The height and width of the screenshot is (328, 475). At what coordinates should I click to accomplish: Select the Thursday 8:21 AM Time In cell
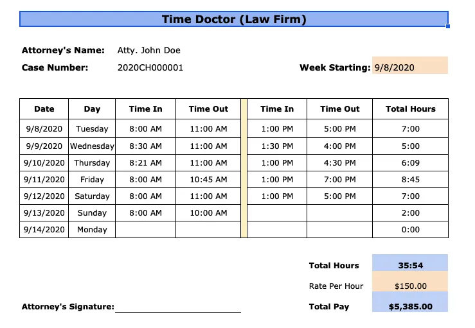point(145,163)
